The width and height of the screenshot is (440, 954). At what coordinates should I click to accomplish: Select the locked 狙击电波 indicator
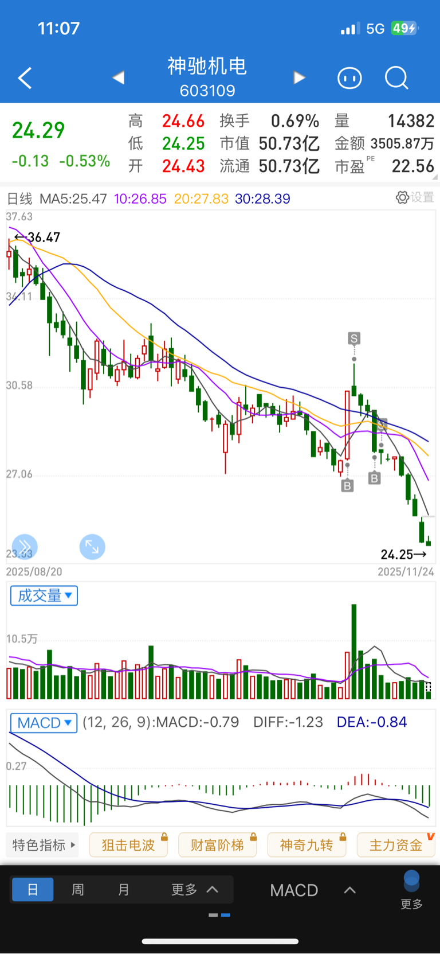(x=128, y=845)
